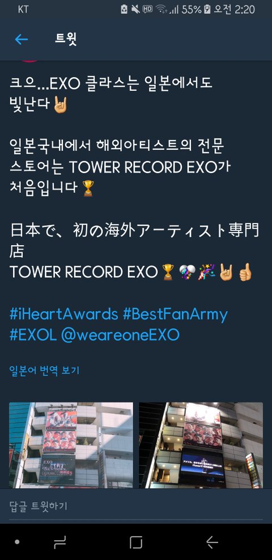Tap the mobile signal strength icon

coord(173,9)
